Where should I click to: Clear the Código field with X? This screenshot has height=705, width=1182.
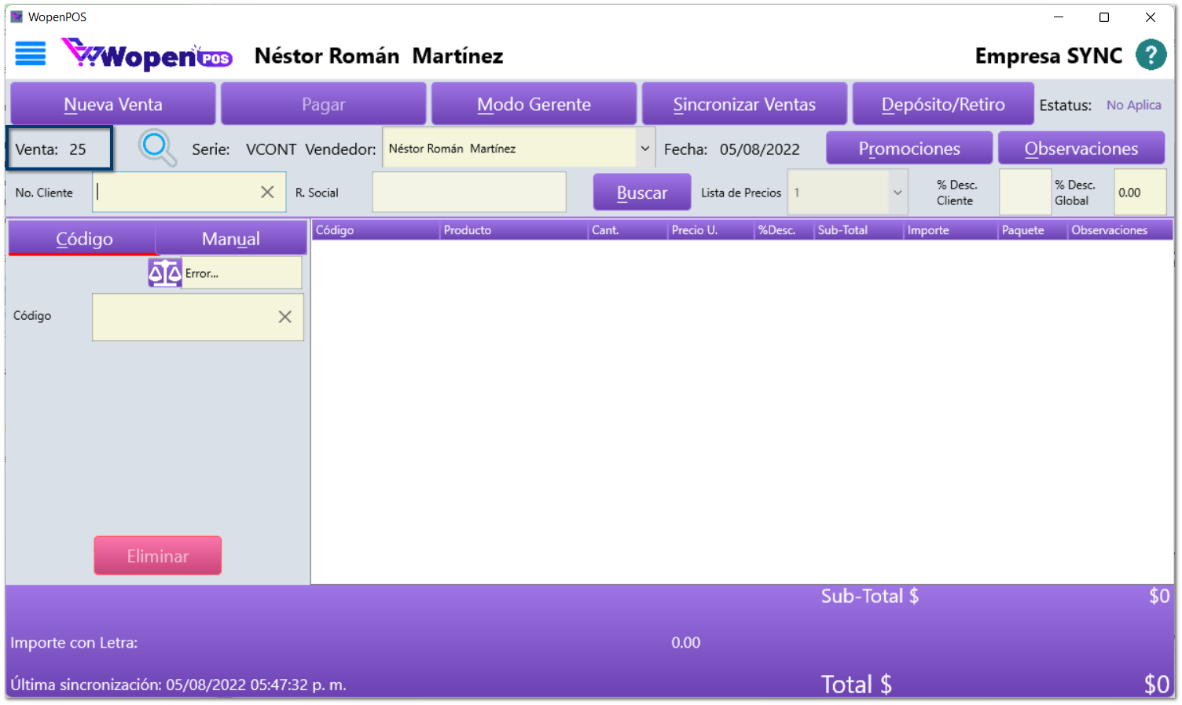point(284,317)
